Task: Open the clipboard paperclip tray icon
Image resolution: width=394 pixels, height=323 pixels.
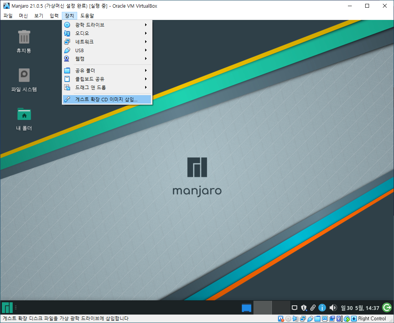Action: (313, 307)
